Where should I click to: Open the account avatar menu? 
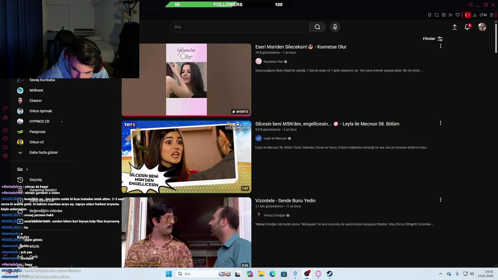pyautogui.click(x=482, y=27)
